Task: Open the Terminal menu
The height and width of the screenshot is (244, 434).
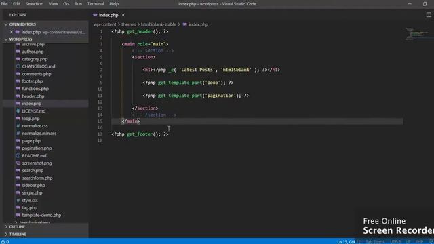Action: [x=96, y=4]
